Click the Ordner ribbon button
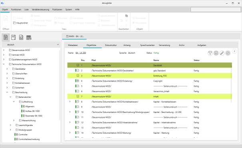Image resolution: width=242 pixels, height=148 pixels. (18, 18)
